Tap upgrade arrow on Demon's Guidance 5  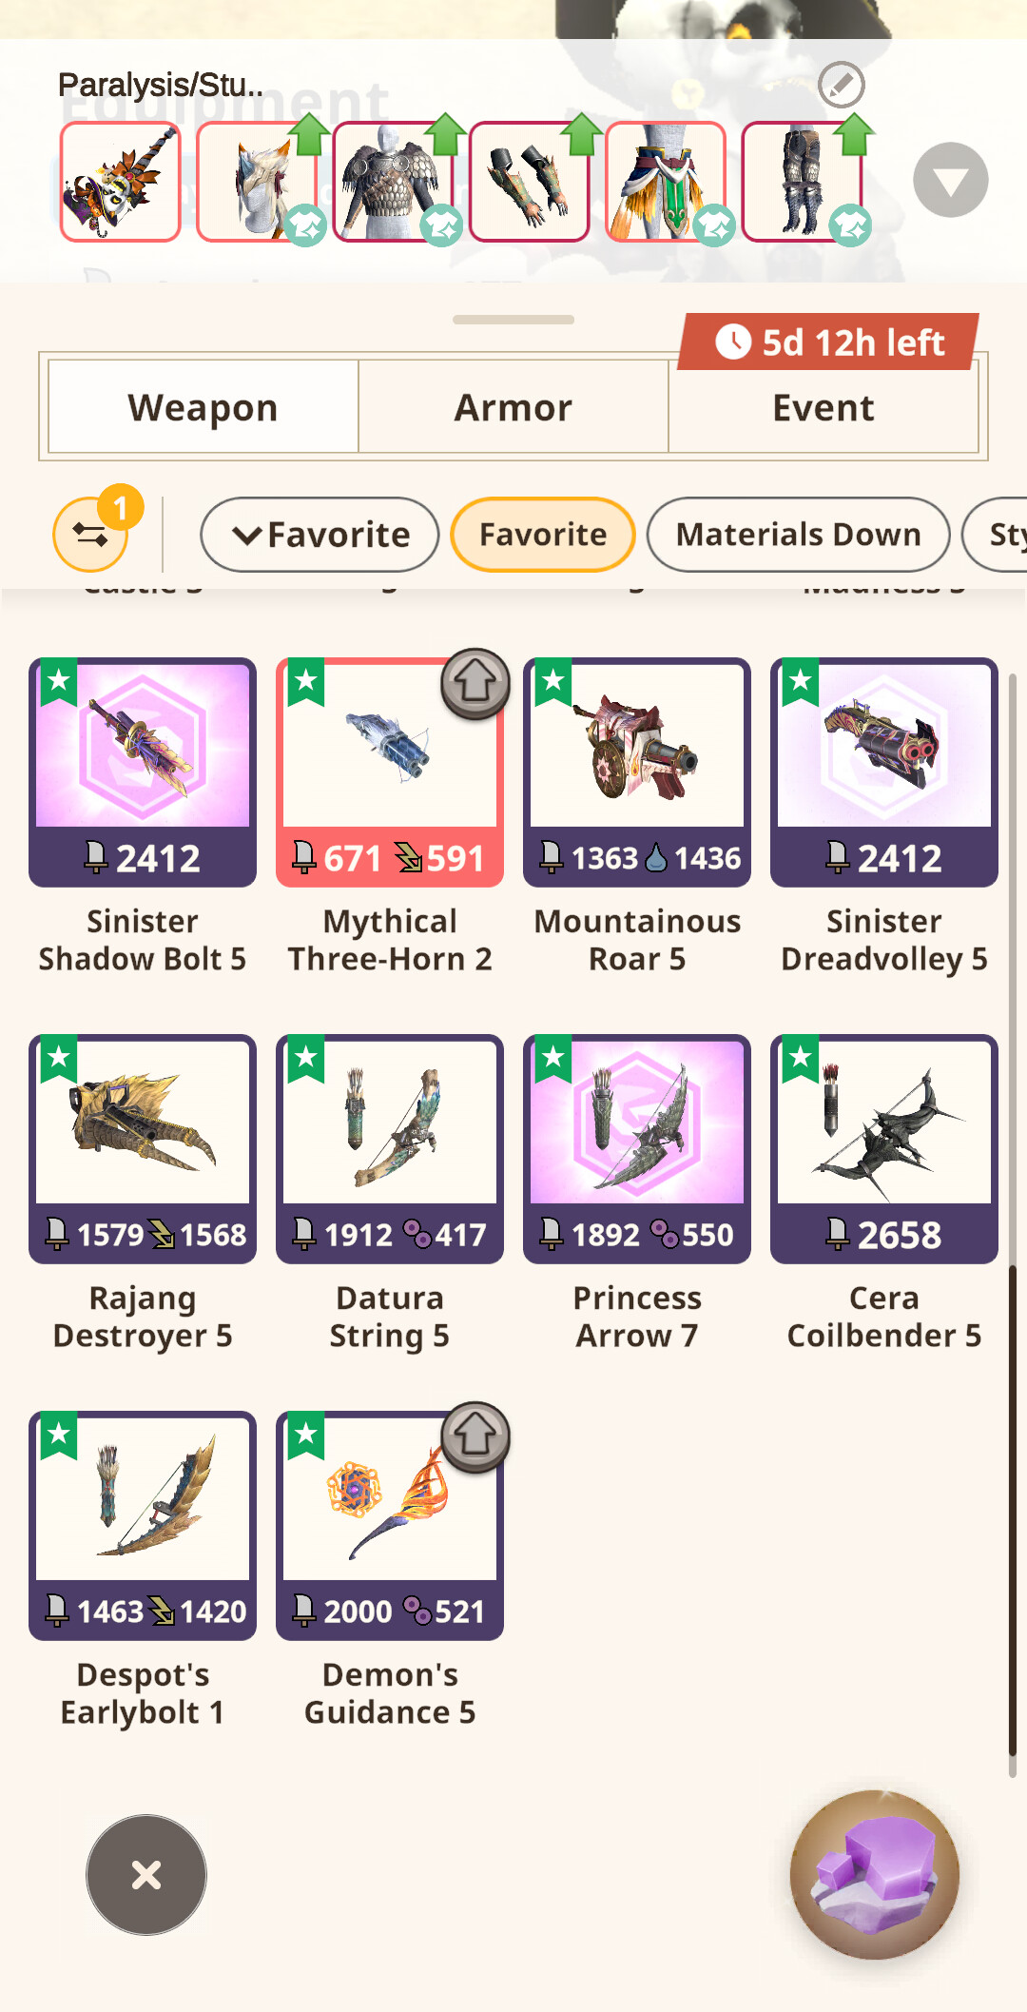(475, 1436)
